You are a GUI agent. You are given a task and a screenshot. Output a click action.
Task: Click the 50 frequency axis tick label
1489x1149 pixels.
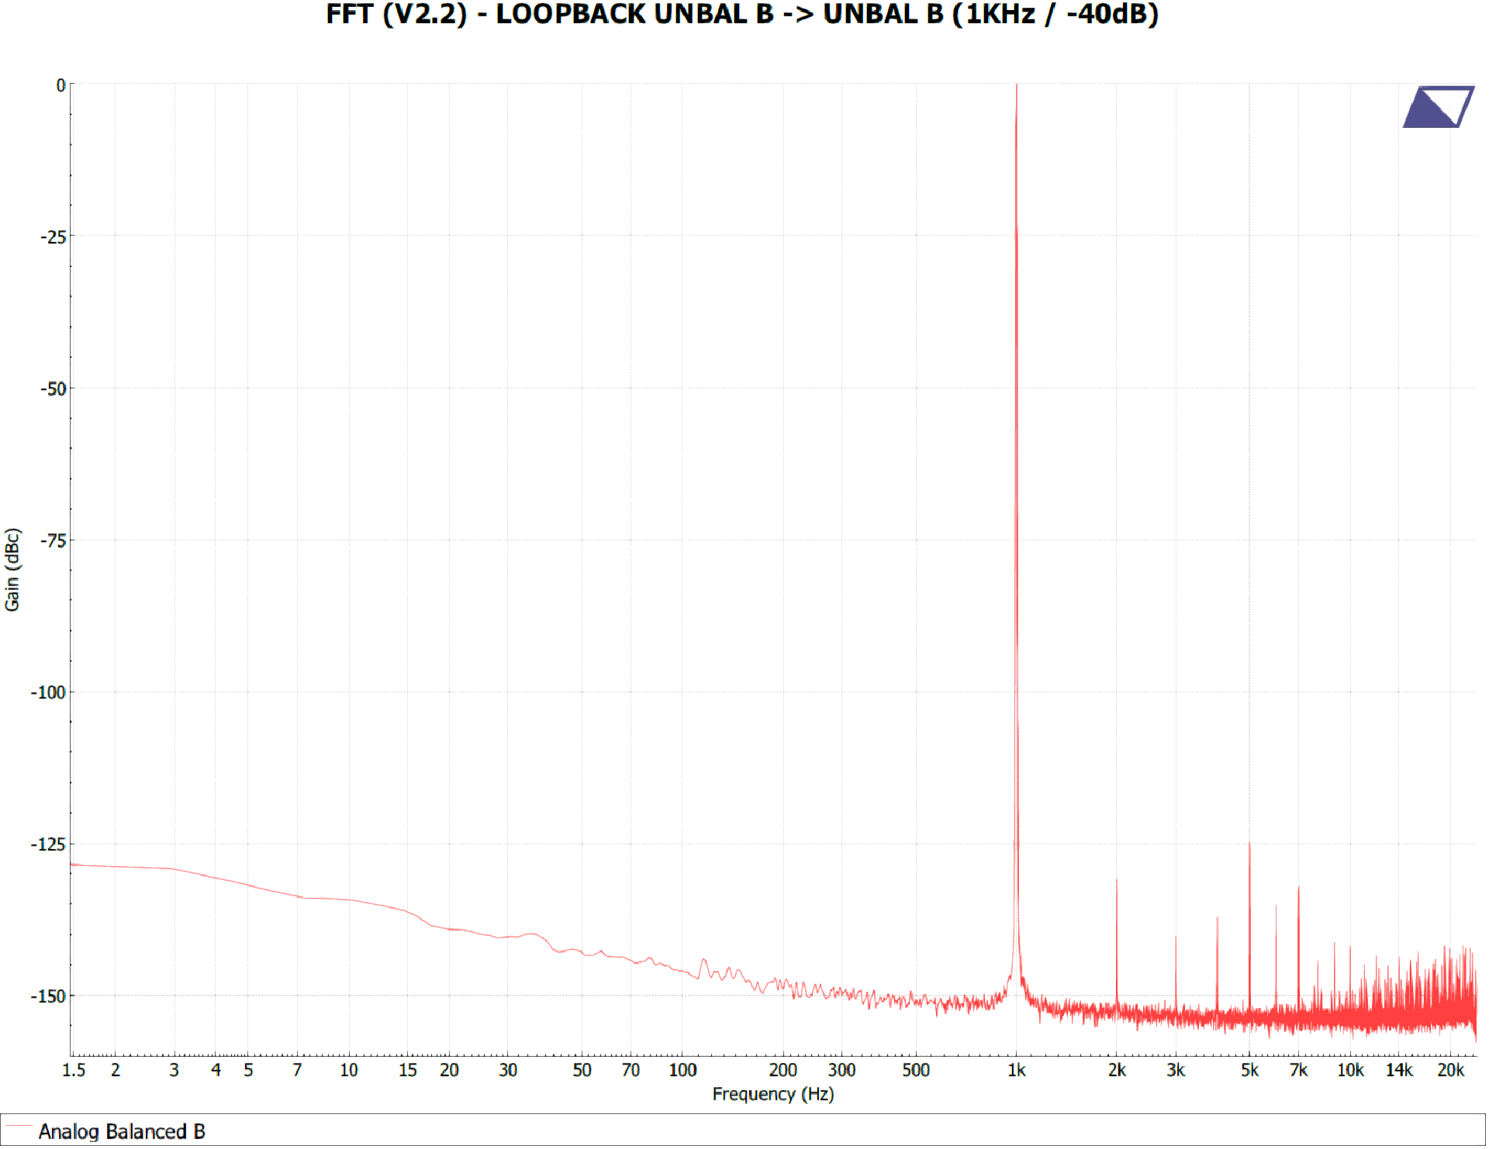click(x=582, y=1071)
